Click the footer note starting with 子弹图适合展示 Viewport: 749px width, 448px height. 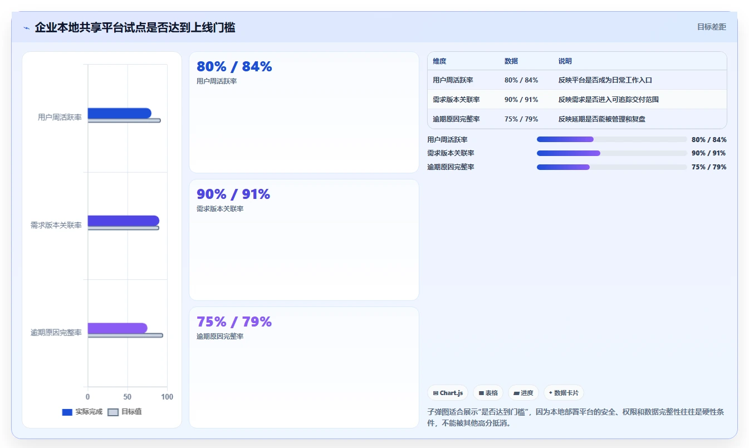click(x=575, y=417)
